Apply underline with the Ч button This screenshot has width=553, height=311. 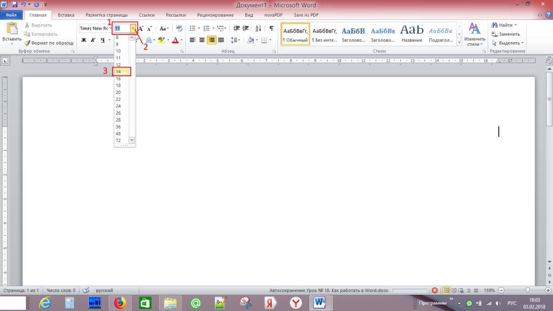[x=103, y=40]
